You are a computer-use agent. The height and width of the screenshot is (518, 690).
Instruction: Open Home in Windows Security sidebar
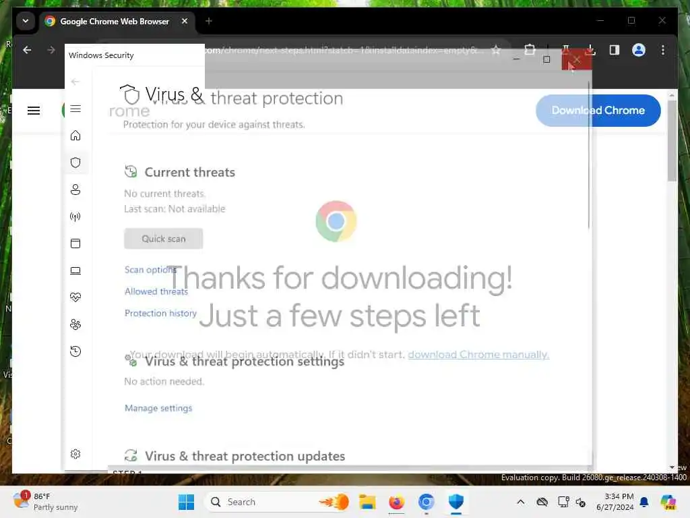(75, 135)
